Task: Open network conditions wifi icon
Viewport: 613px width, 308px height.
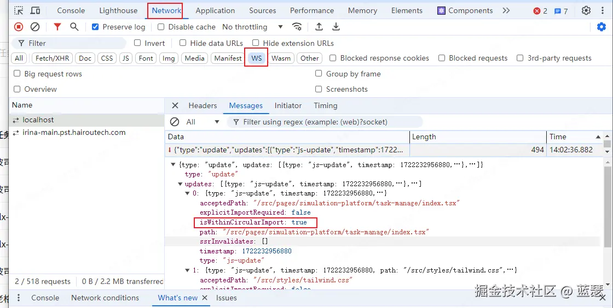Action: 297,27
